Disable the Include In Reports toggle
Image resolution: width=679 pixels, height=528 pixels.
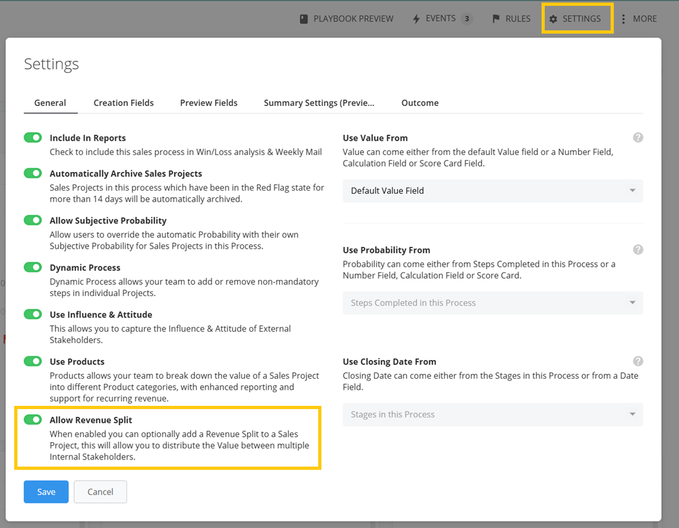[x=33, y=138]
